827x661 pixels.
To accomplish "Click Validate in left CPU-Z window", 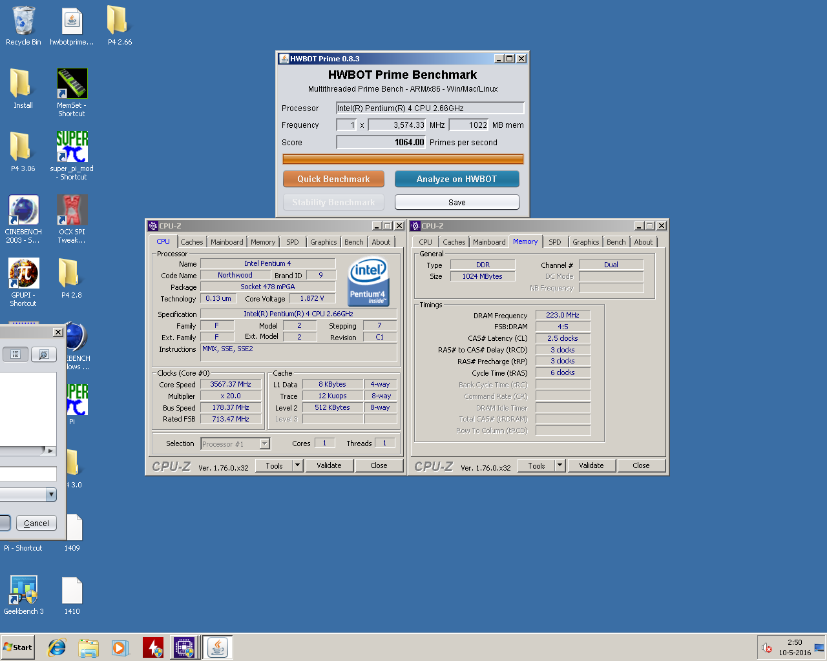I will click(x=329, y=465).
